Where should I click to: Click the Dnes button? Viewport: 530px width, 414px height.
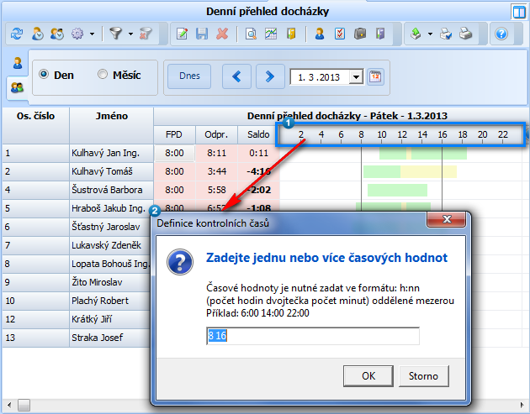[x=189, y=76]
